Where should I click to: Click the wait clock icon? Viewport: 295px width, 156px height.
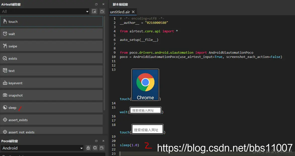[x=5, y=34]
